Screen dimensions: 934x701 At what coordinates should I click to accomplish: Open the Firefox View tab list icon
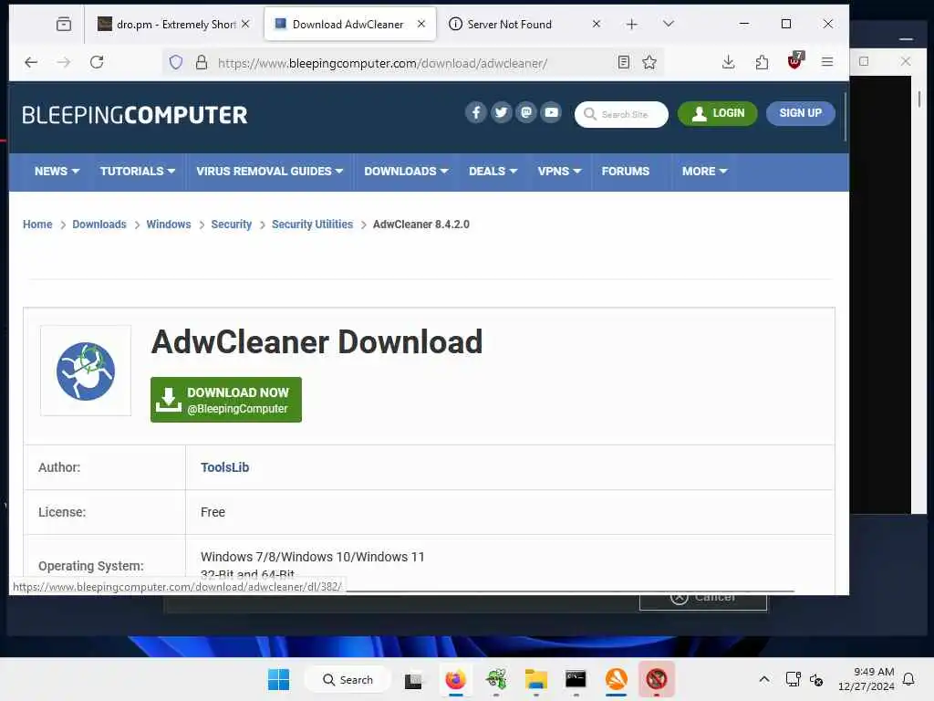click(x=64, y=24)
